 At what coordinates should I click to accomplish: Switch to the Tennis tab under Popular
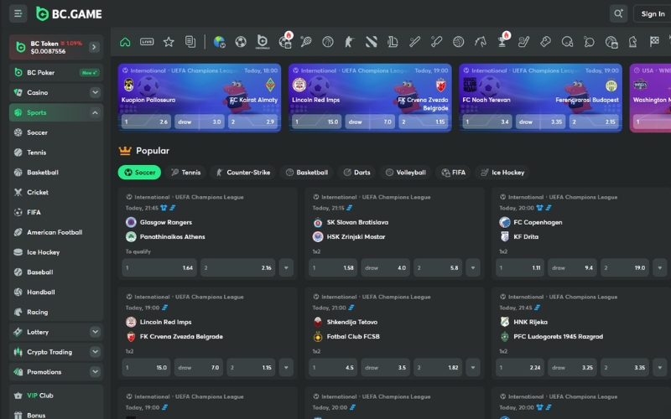pos(185,173)
